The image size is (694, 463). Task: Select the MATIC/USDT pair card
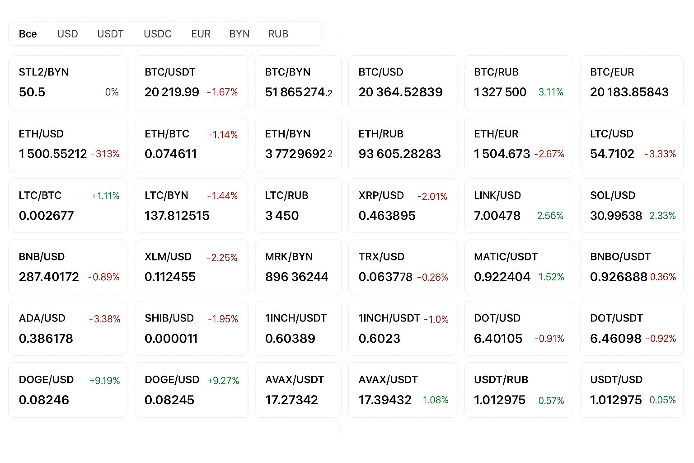click(x=518, y=267)
